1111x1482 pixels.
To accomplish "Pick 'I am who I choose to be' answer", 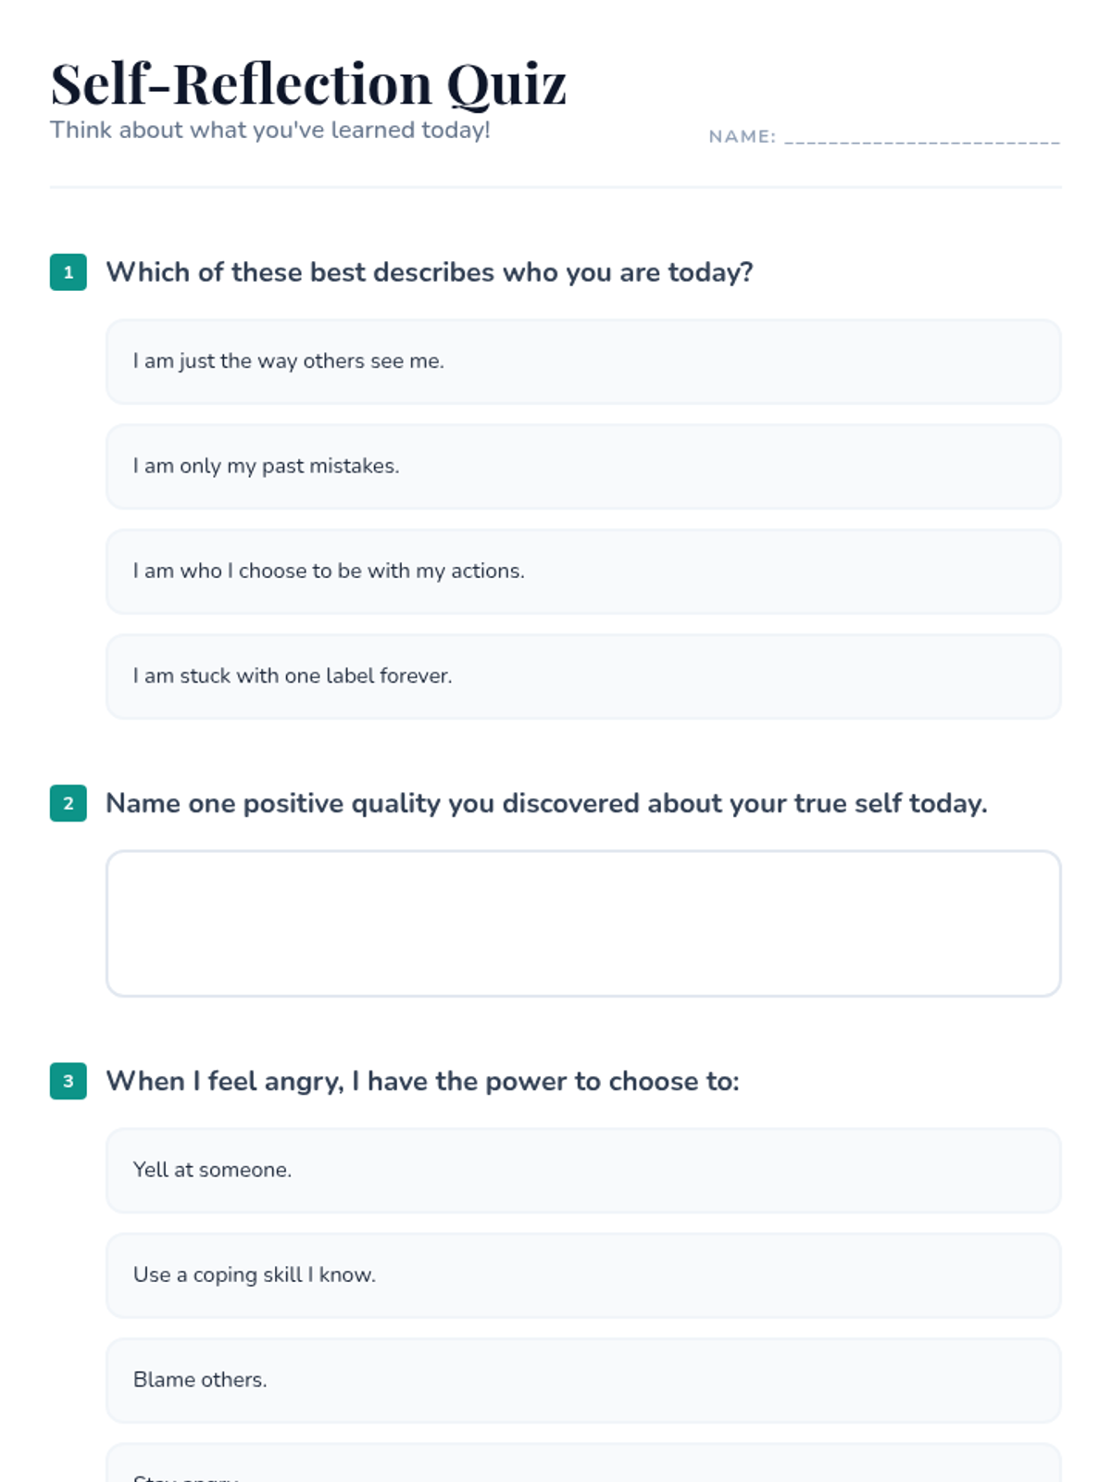I will 583,571.
